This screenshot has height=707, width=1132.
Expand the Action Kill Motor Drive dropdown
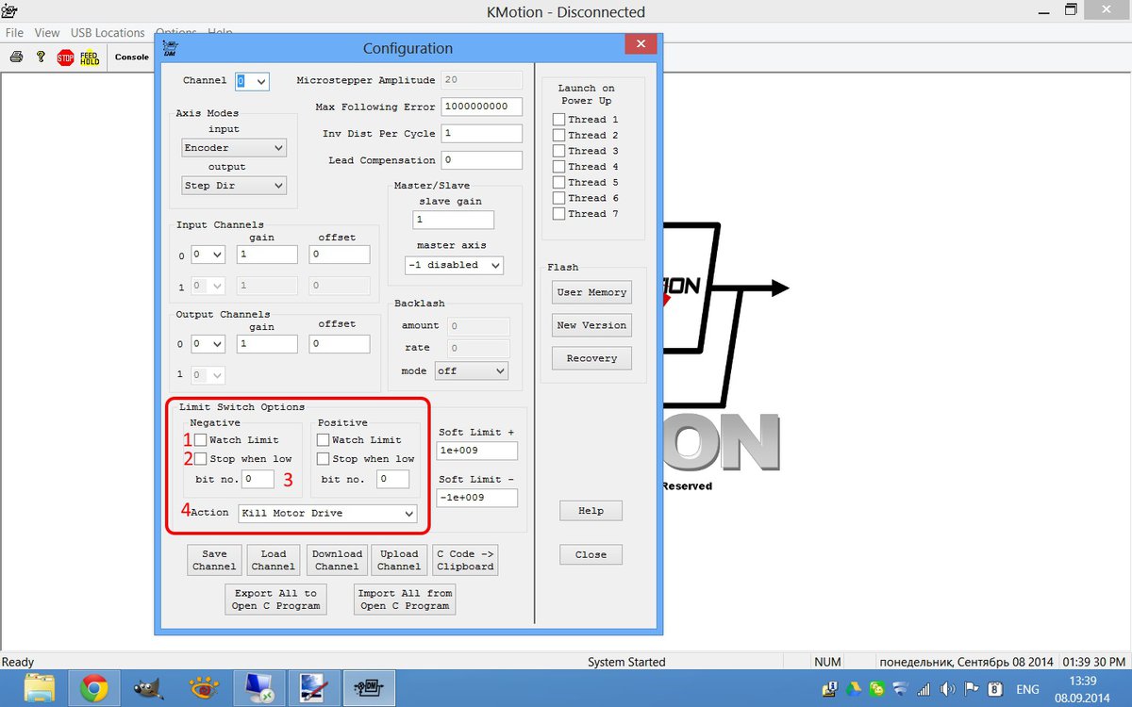pyautogui.click(x=327, y=514)
